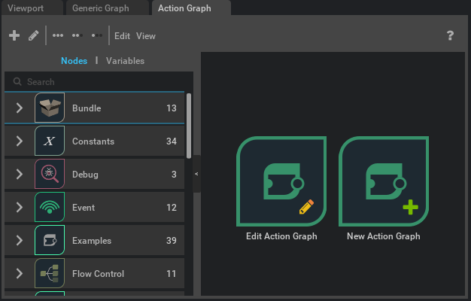Click the node Search input field

(x=98, y=81)
